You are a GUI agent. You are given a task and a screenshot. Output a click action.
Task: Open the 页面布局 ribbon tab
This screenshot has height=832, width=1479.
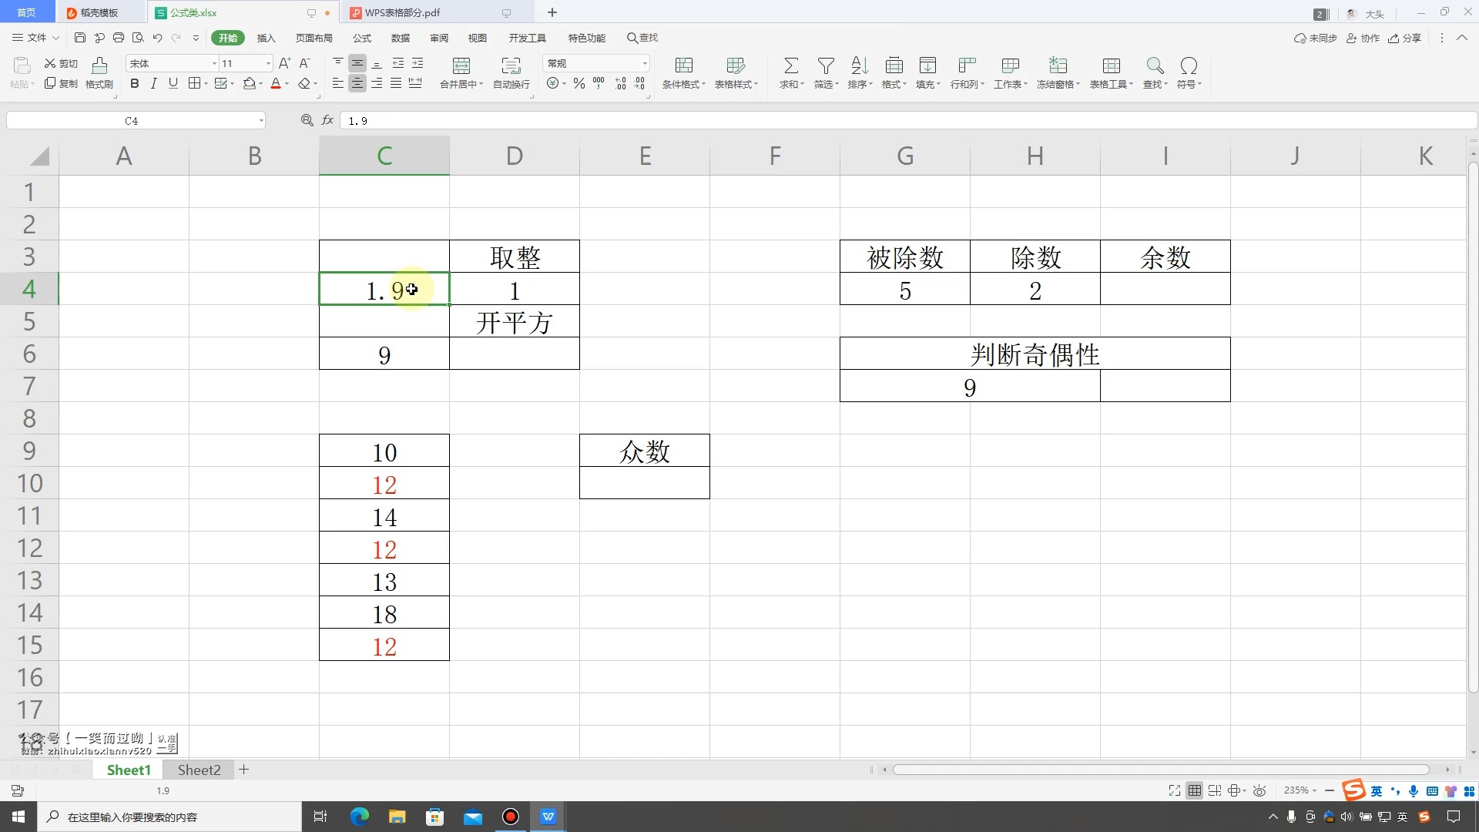click(x=314, y=38)
